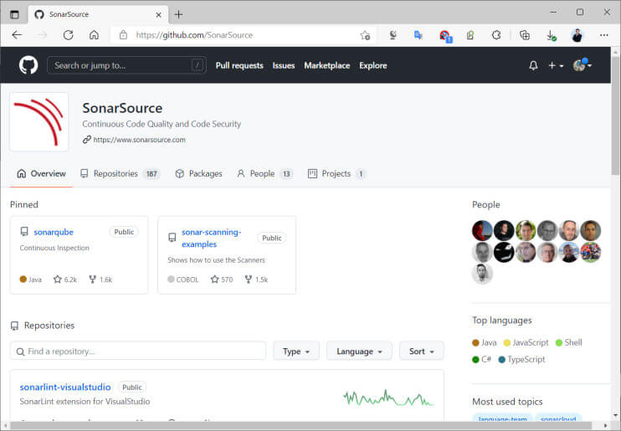Screen dimensions: 621x431
Task: View site information lock icon
Action: coord(123,35)
